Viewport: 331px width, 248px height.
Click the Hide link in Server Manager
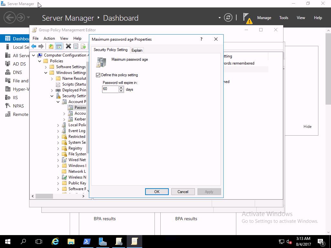point(307,127)
